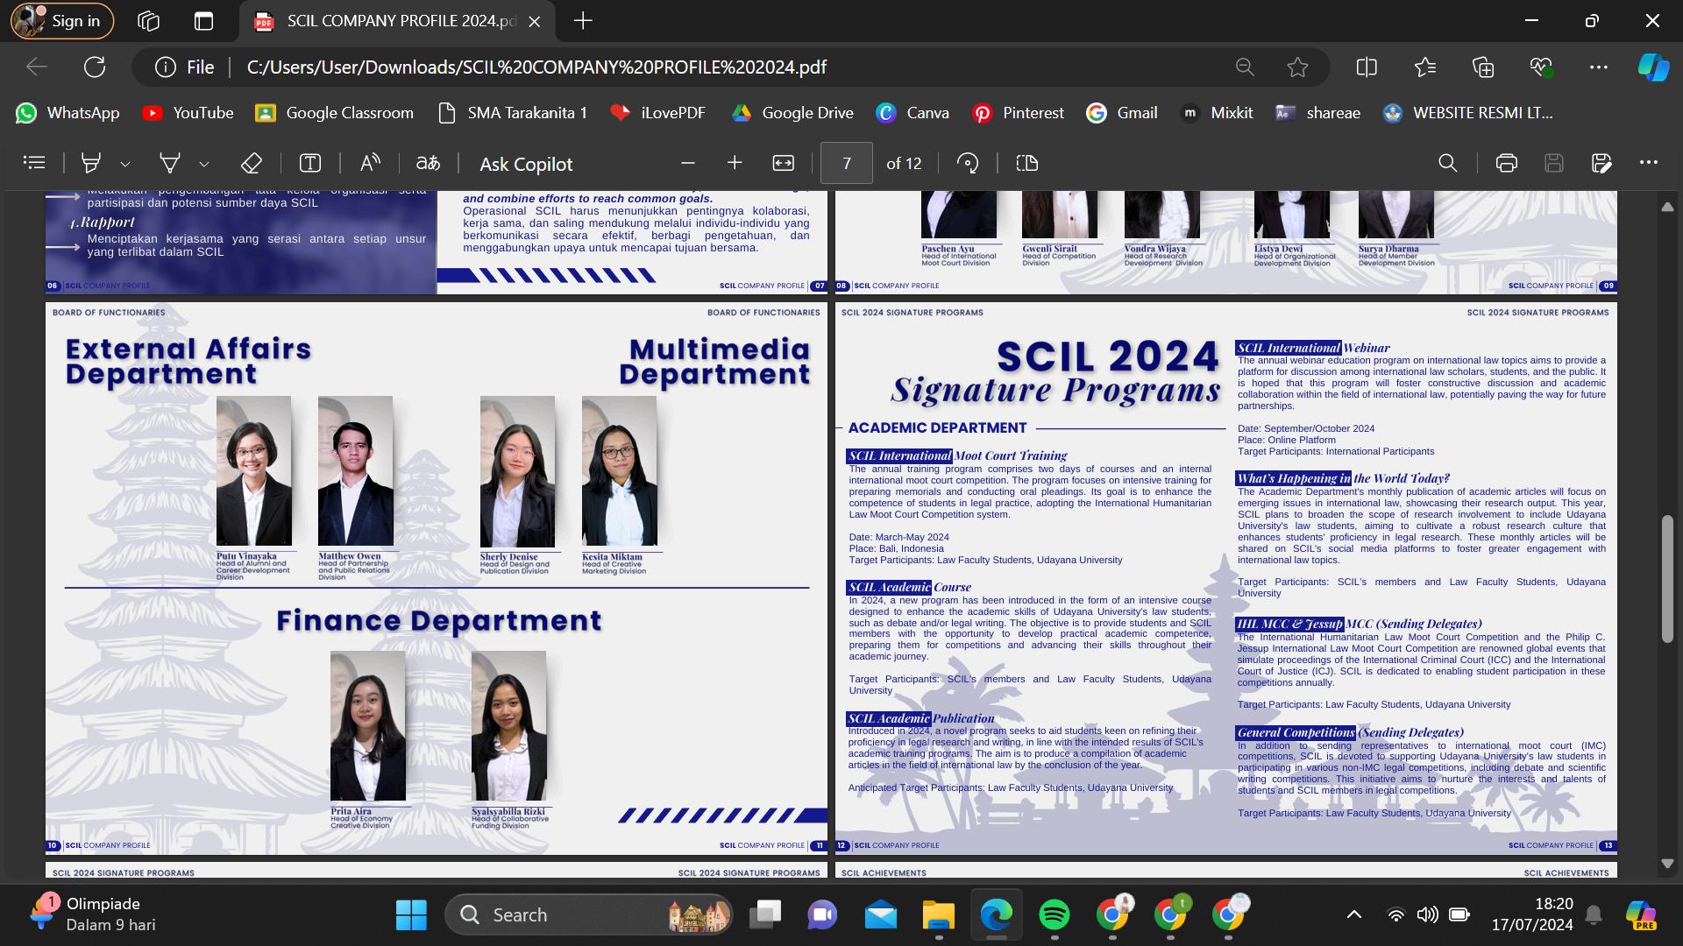Image resolution: width=1683 pixels, height=946 pixels.
Task: Open the PDF table of contents icon
Action: pyautogui.click(x=34, y=163)
